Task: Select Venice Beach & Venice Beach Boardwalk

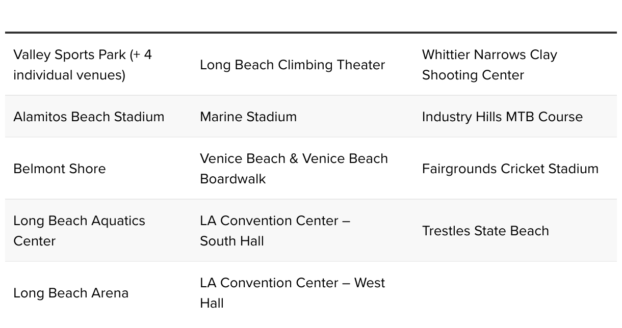Action: click(x=294, y=169)
